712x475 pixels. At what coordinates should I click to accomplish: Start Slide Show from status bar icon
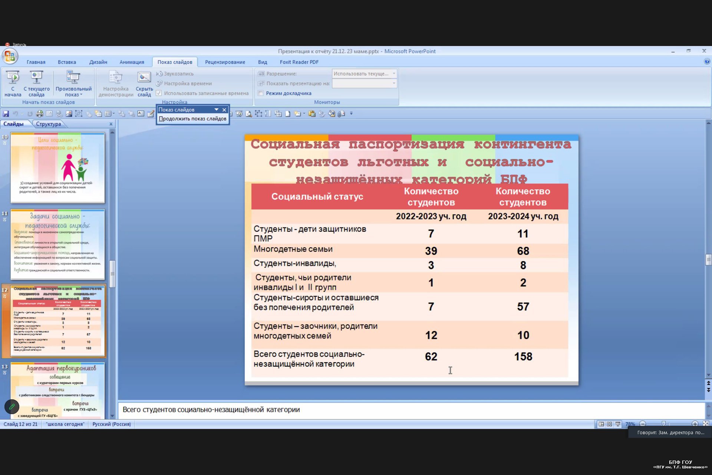[618, 424]
